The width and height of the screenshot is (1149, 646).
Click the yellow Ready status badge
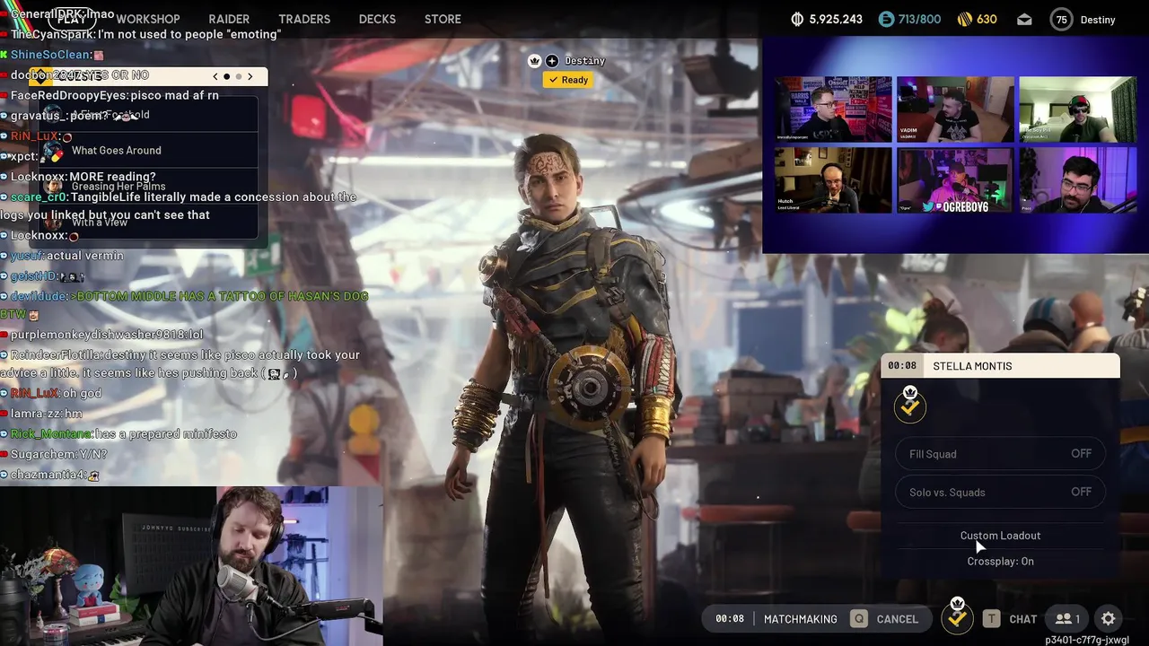tap(568, 80)
